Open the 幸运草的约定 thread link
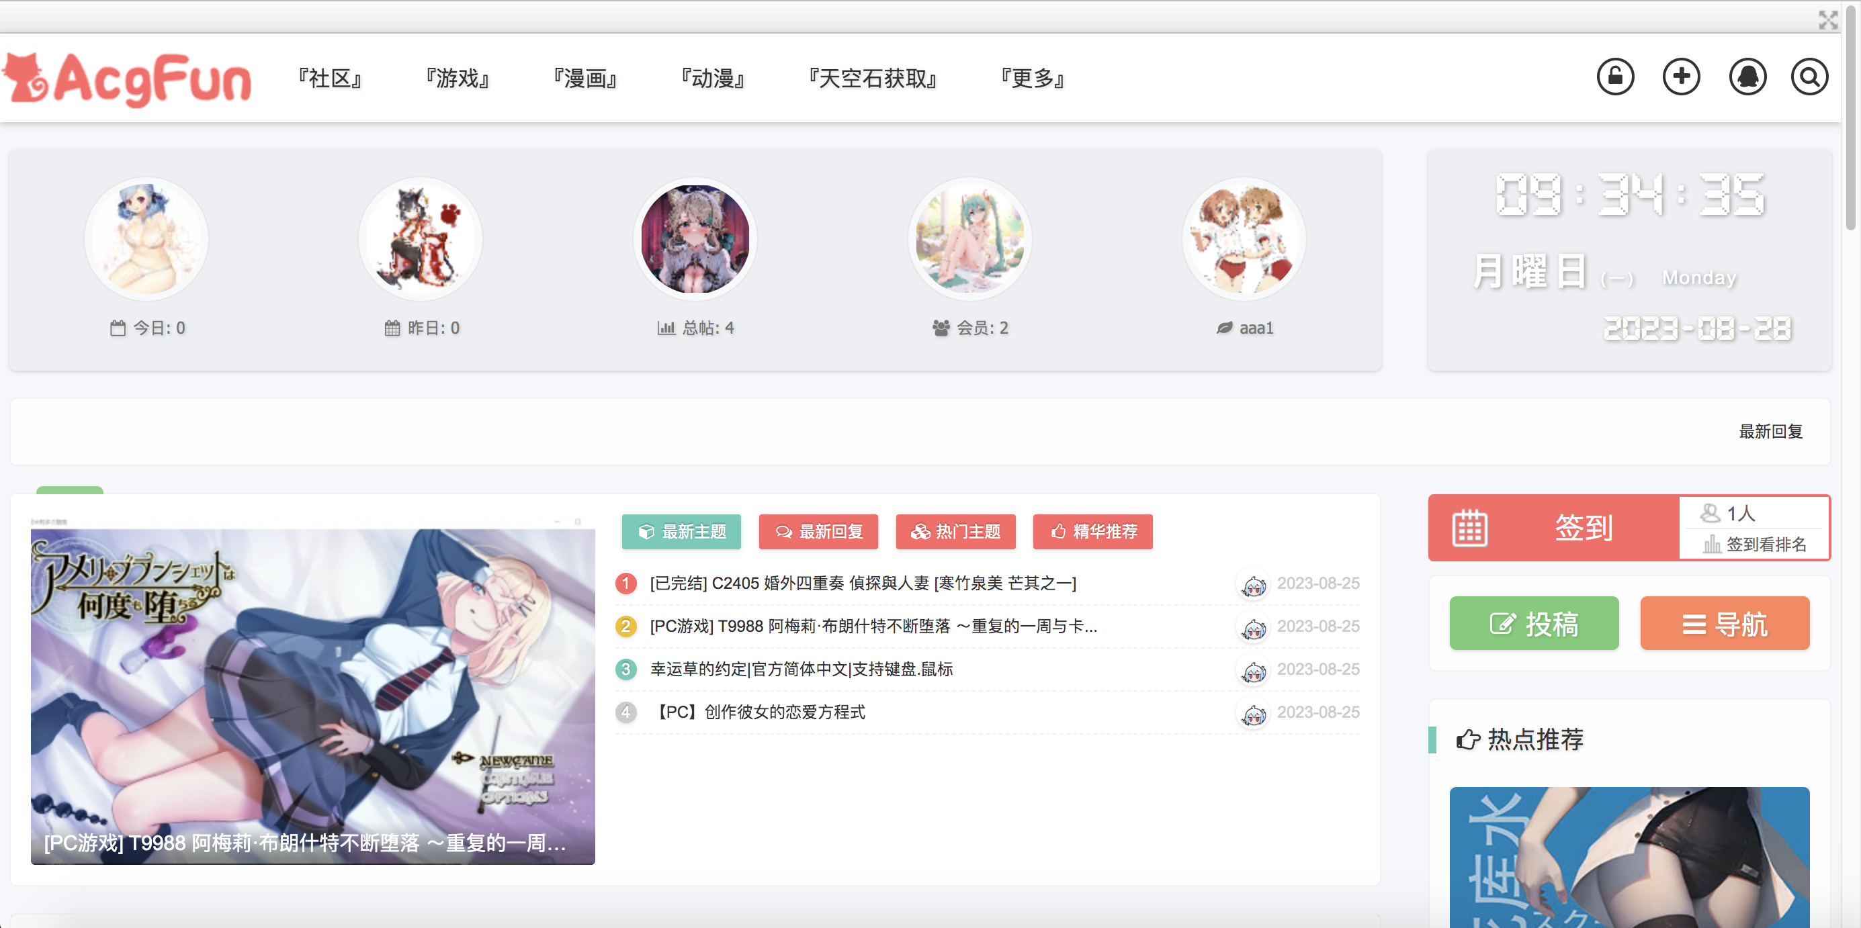 [802, 669]
